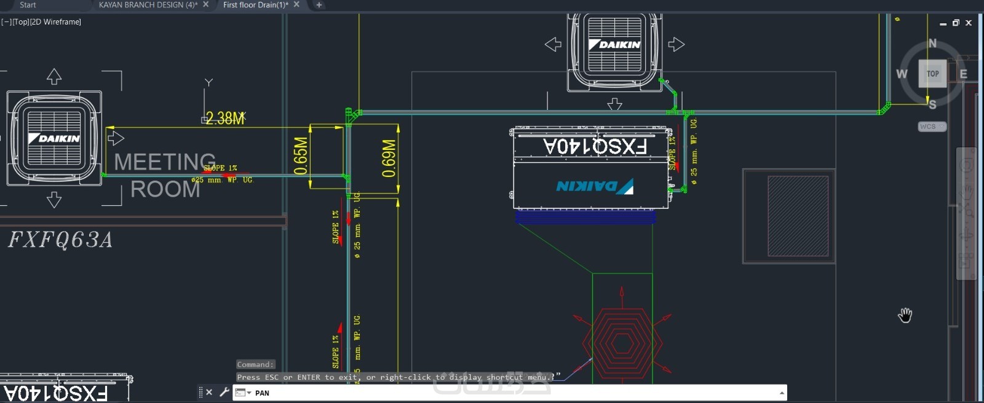Open the KAYAN BRANCH DESIGN (4)* drawing tab
Image resolution: width=984 pixels, height=403 pixels.
coord(148,5)
